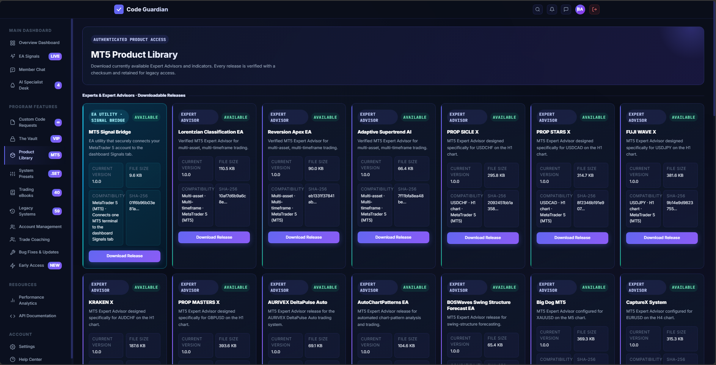Click the 40 badge beside Trading eBooks
This screenshot has height=365, width=716.
pyautogui.click(x=57, y=193)
